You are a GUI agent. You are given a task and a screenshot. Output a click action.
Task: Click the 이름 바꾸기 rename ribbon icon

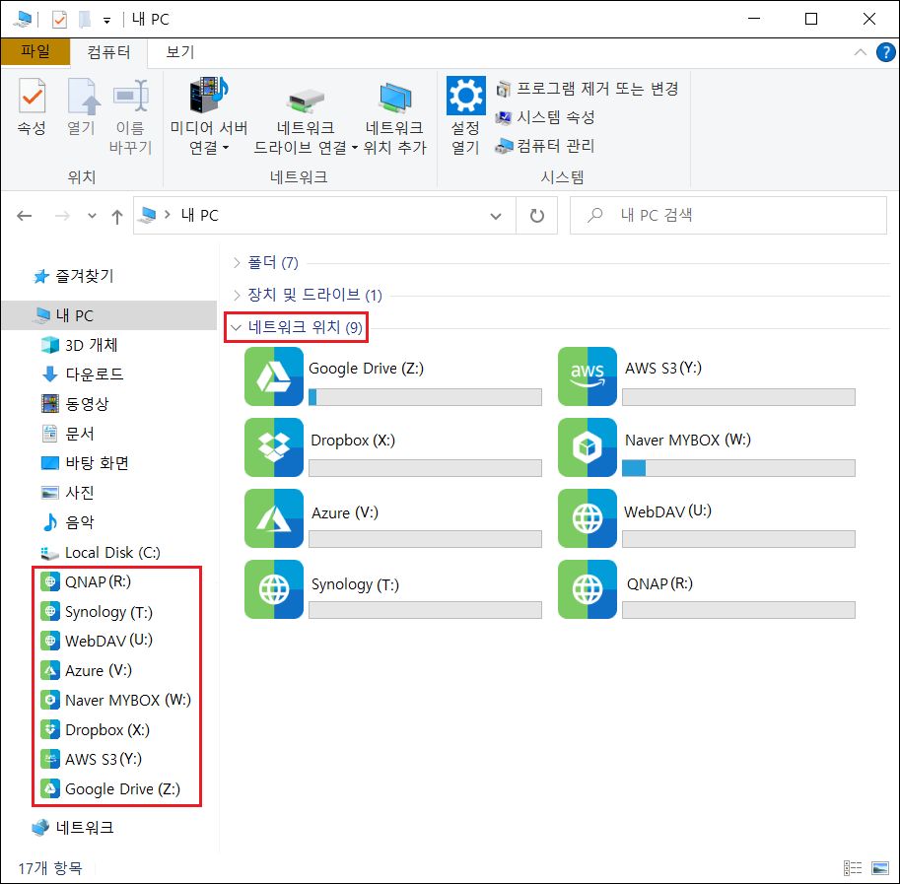click(x=131, y=97)
